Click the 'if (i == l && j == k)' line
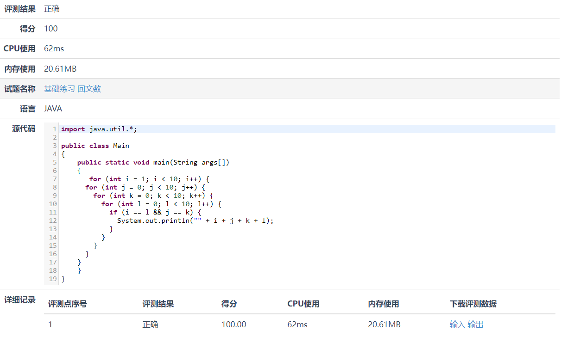This screenshot has height=343, width=561. 155,212
